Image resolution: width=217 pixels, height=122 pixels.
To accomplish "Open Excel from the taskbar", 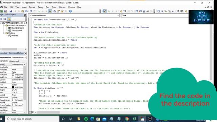I will tap(135, 119).
